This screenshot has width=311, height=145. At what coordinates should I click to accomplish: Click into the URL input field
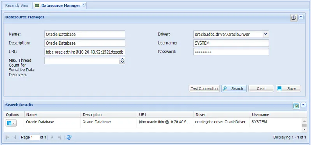coord(85,52)
